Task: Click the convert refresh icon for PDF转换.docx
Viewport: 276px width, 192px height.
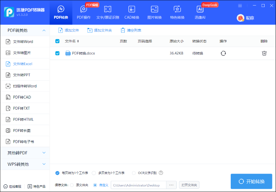Action: pos(223,53)
